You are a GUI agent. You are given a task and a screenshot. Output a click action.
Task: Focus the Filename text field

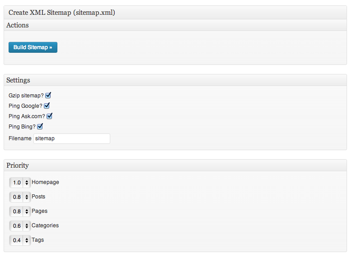71,138
